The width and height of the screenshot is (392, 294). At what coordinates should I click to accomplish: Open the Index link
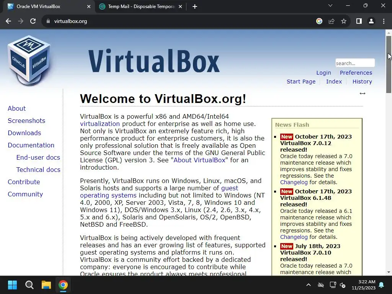click(x=334, y=82)
